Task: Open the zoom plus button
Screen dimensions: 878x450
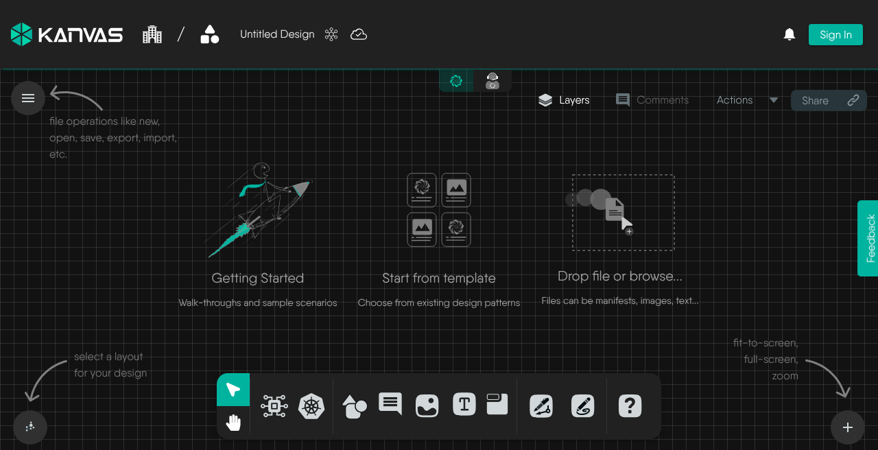Action: [848, 427]
